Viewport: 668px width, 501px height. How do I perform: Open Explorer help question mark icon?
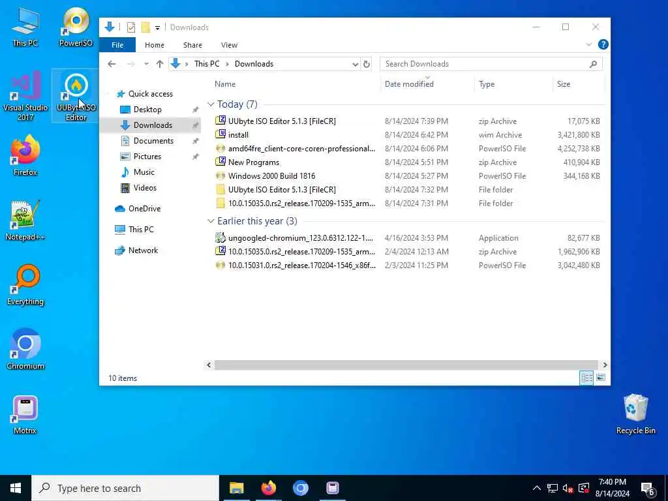[x=603, y=44]
